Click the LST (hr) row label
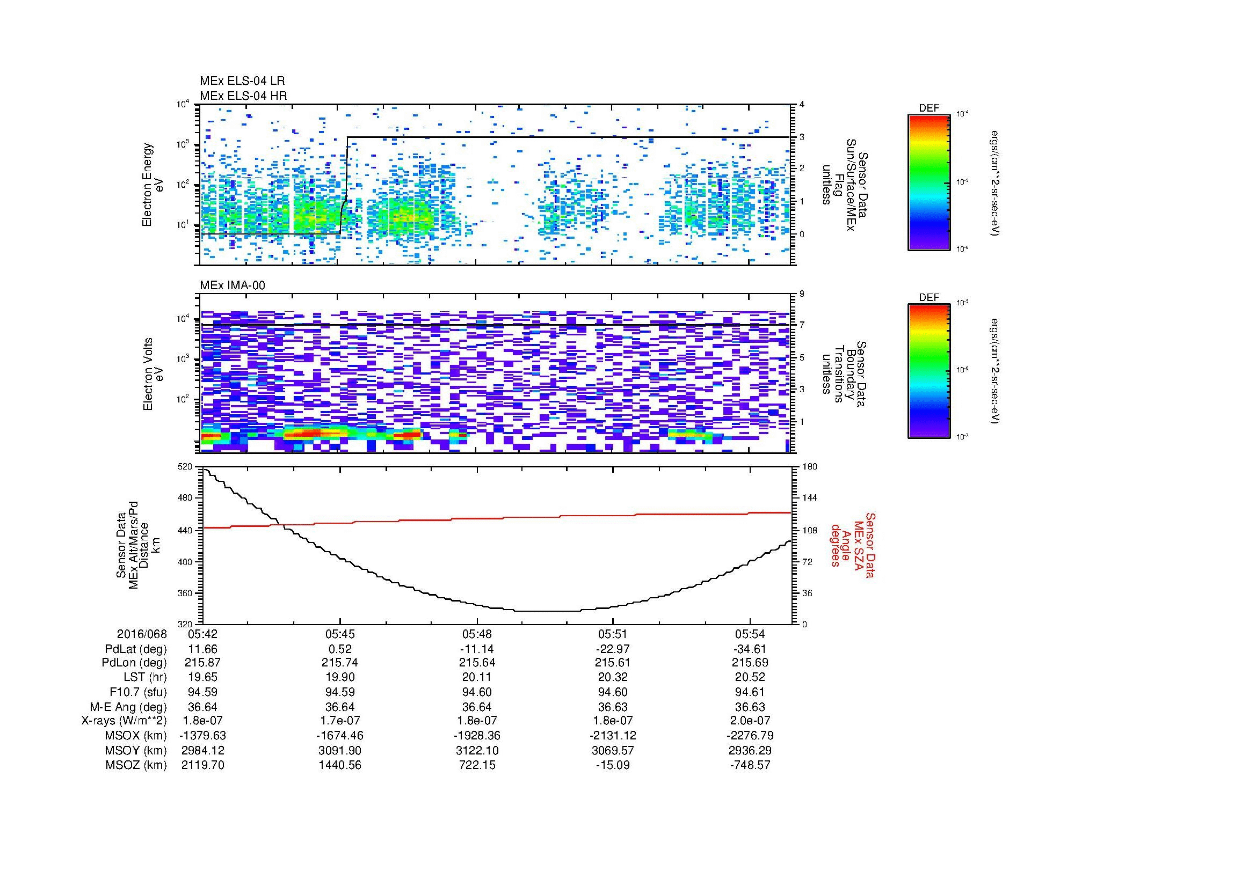The width and height of the screenshot is (1256, 887). point(145,678)
